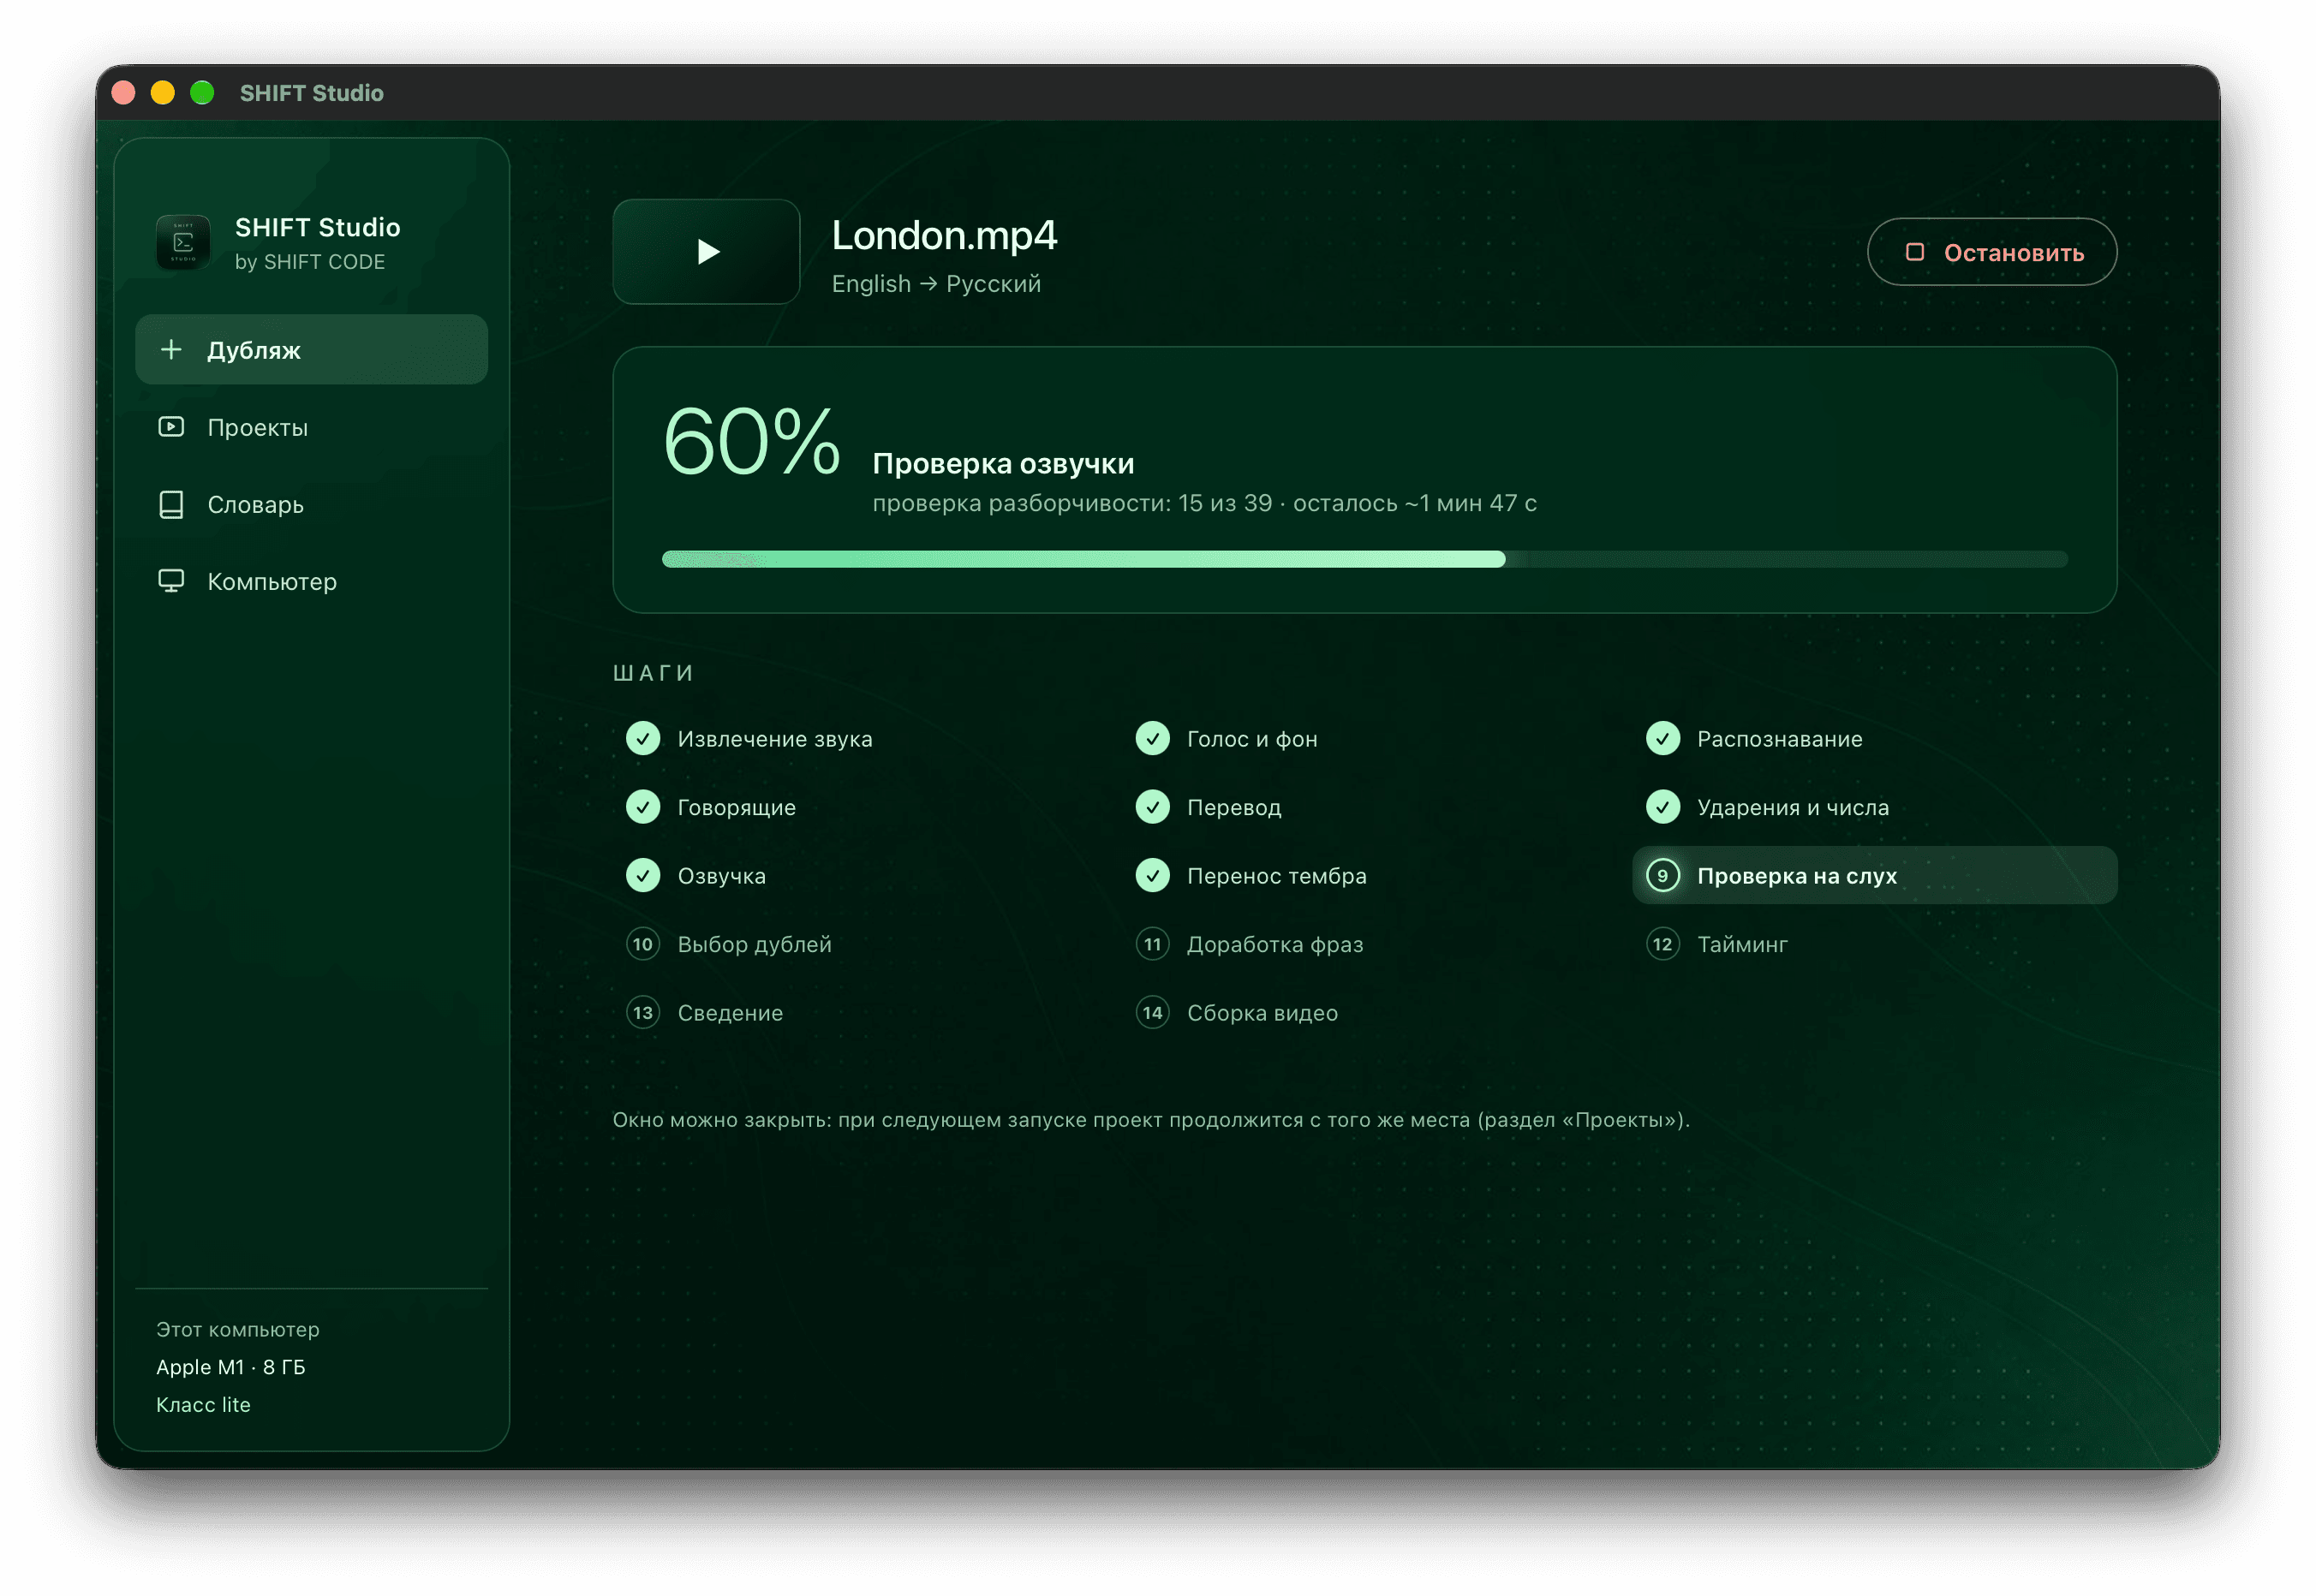Switch to the Компьютер section
Viewport: 2316px width, 1596px height.
click(311, 581)
